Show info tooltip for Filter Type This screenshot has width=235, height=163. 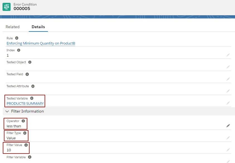click(x=25, y=133)
